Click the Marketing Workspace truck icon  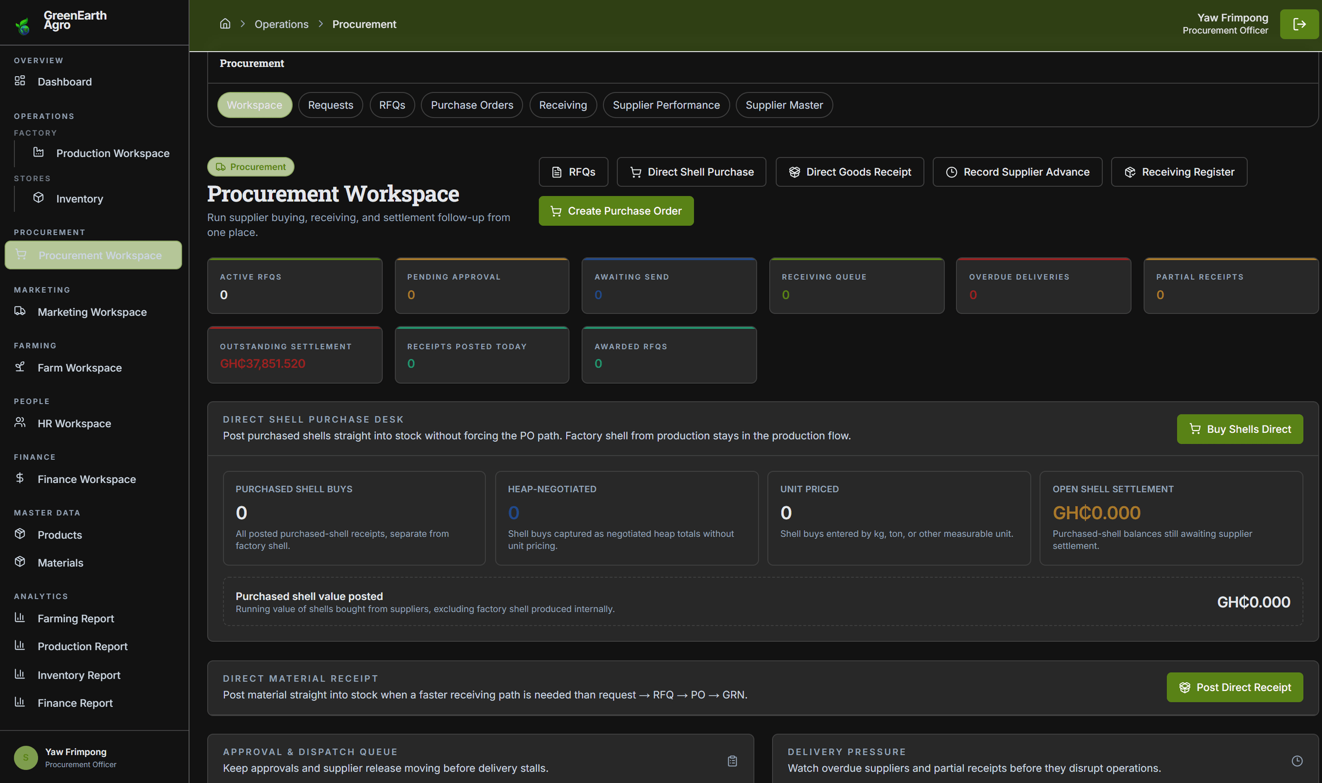[x=20, y=311]
